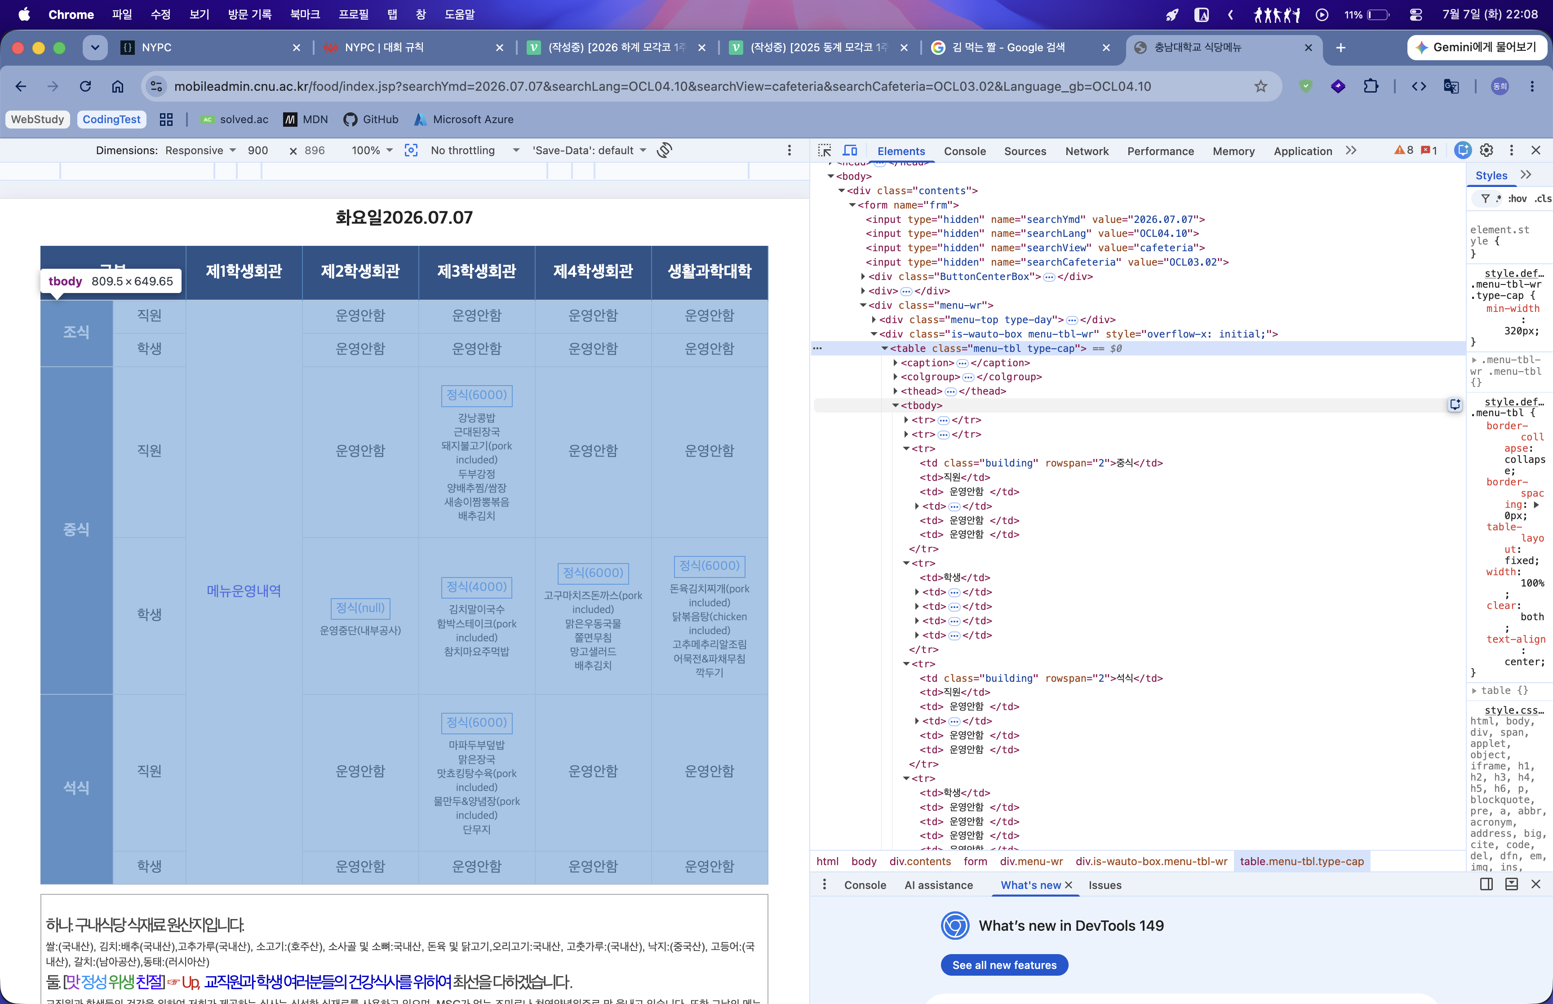
Task: Open the 북마크 menu in the menu bar
Action: pos(305,14)
